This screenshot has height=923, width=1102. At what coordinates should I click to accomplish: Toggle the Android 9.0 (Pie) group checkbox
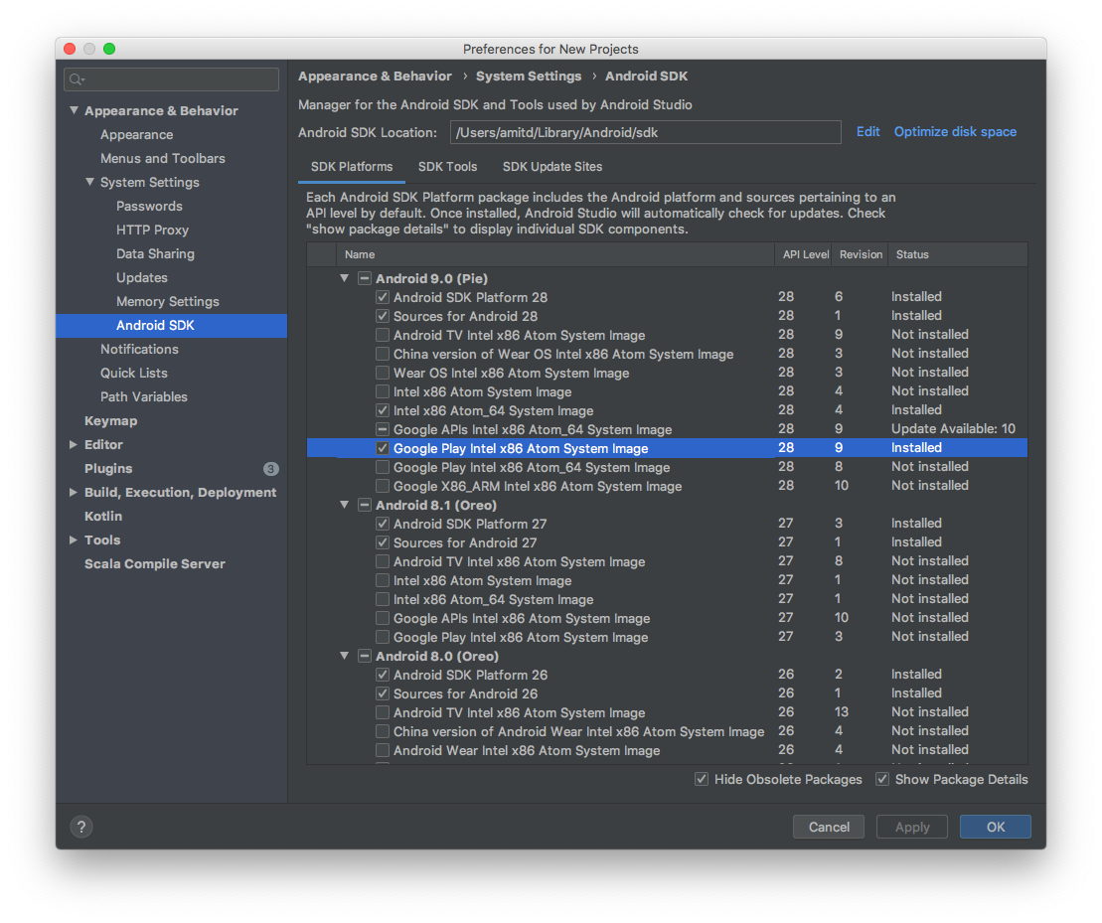(x=364, y=278)
